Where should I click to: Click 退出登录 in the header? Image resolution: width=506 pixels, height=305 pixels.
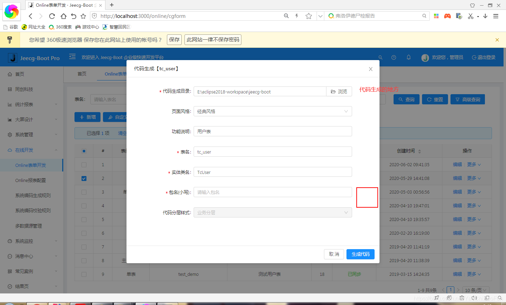coord(484,57)
